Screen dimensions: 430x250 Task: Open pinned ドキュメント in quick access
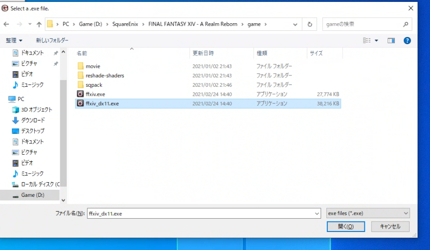click(x=32, y=53)
